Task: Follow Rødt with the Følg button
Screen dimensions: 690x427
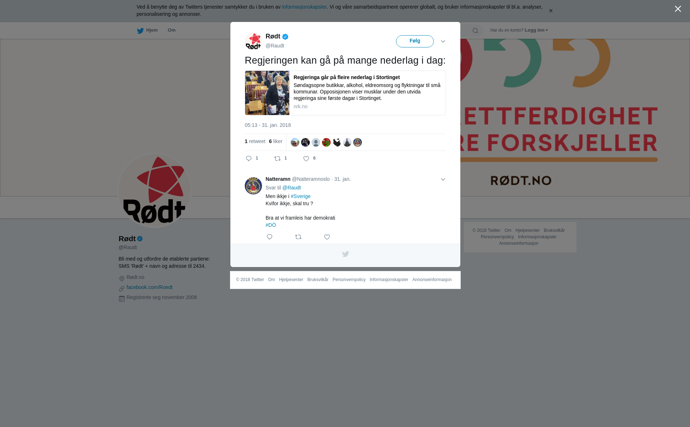Action: click(x=415, y=41)
